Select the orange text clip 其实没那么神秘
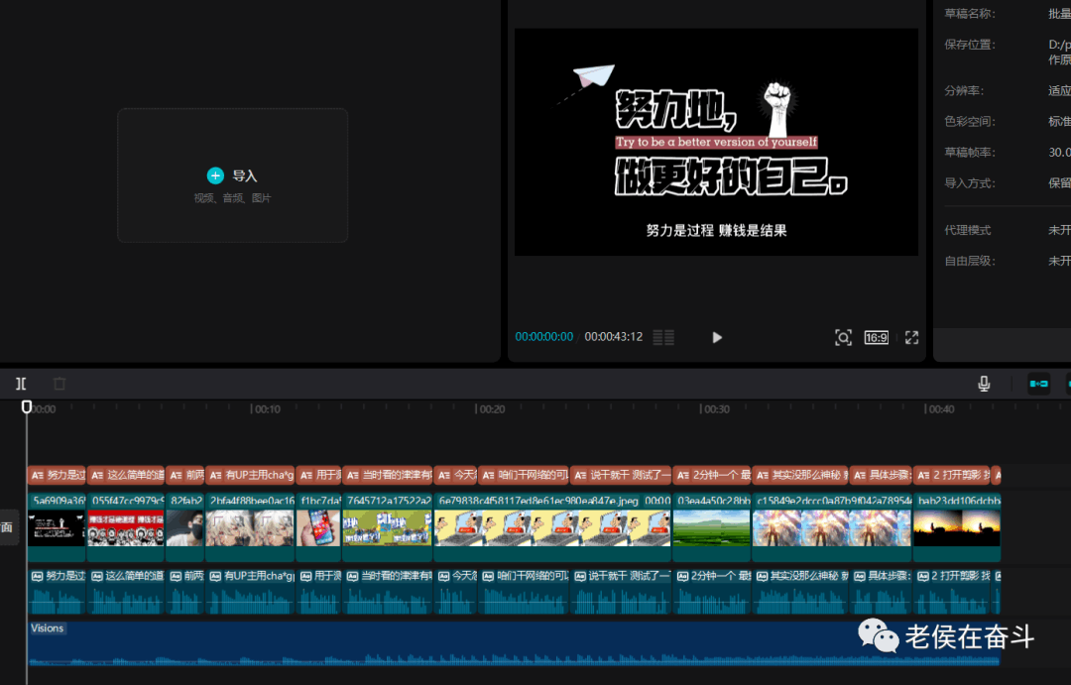Viewport: 1071px width, 685px height. click(800, 475)
